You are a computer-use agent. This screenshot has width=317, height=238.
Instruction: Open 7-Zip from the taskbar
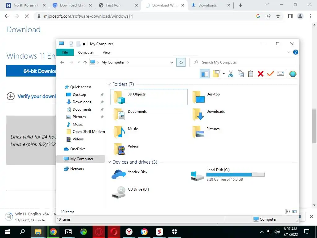68,232
